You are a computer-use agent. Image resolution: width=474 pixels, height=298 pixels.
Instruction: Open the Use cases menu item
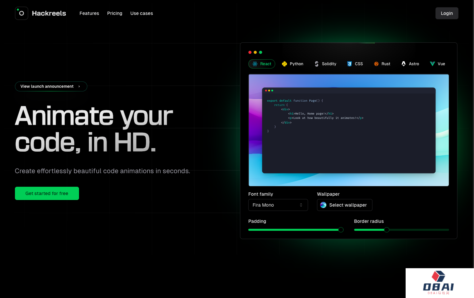pos(142,13)
